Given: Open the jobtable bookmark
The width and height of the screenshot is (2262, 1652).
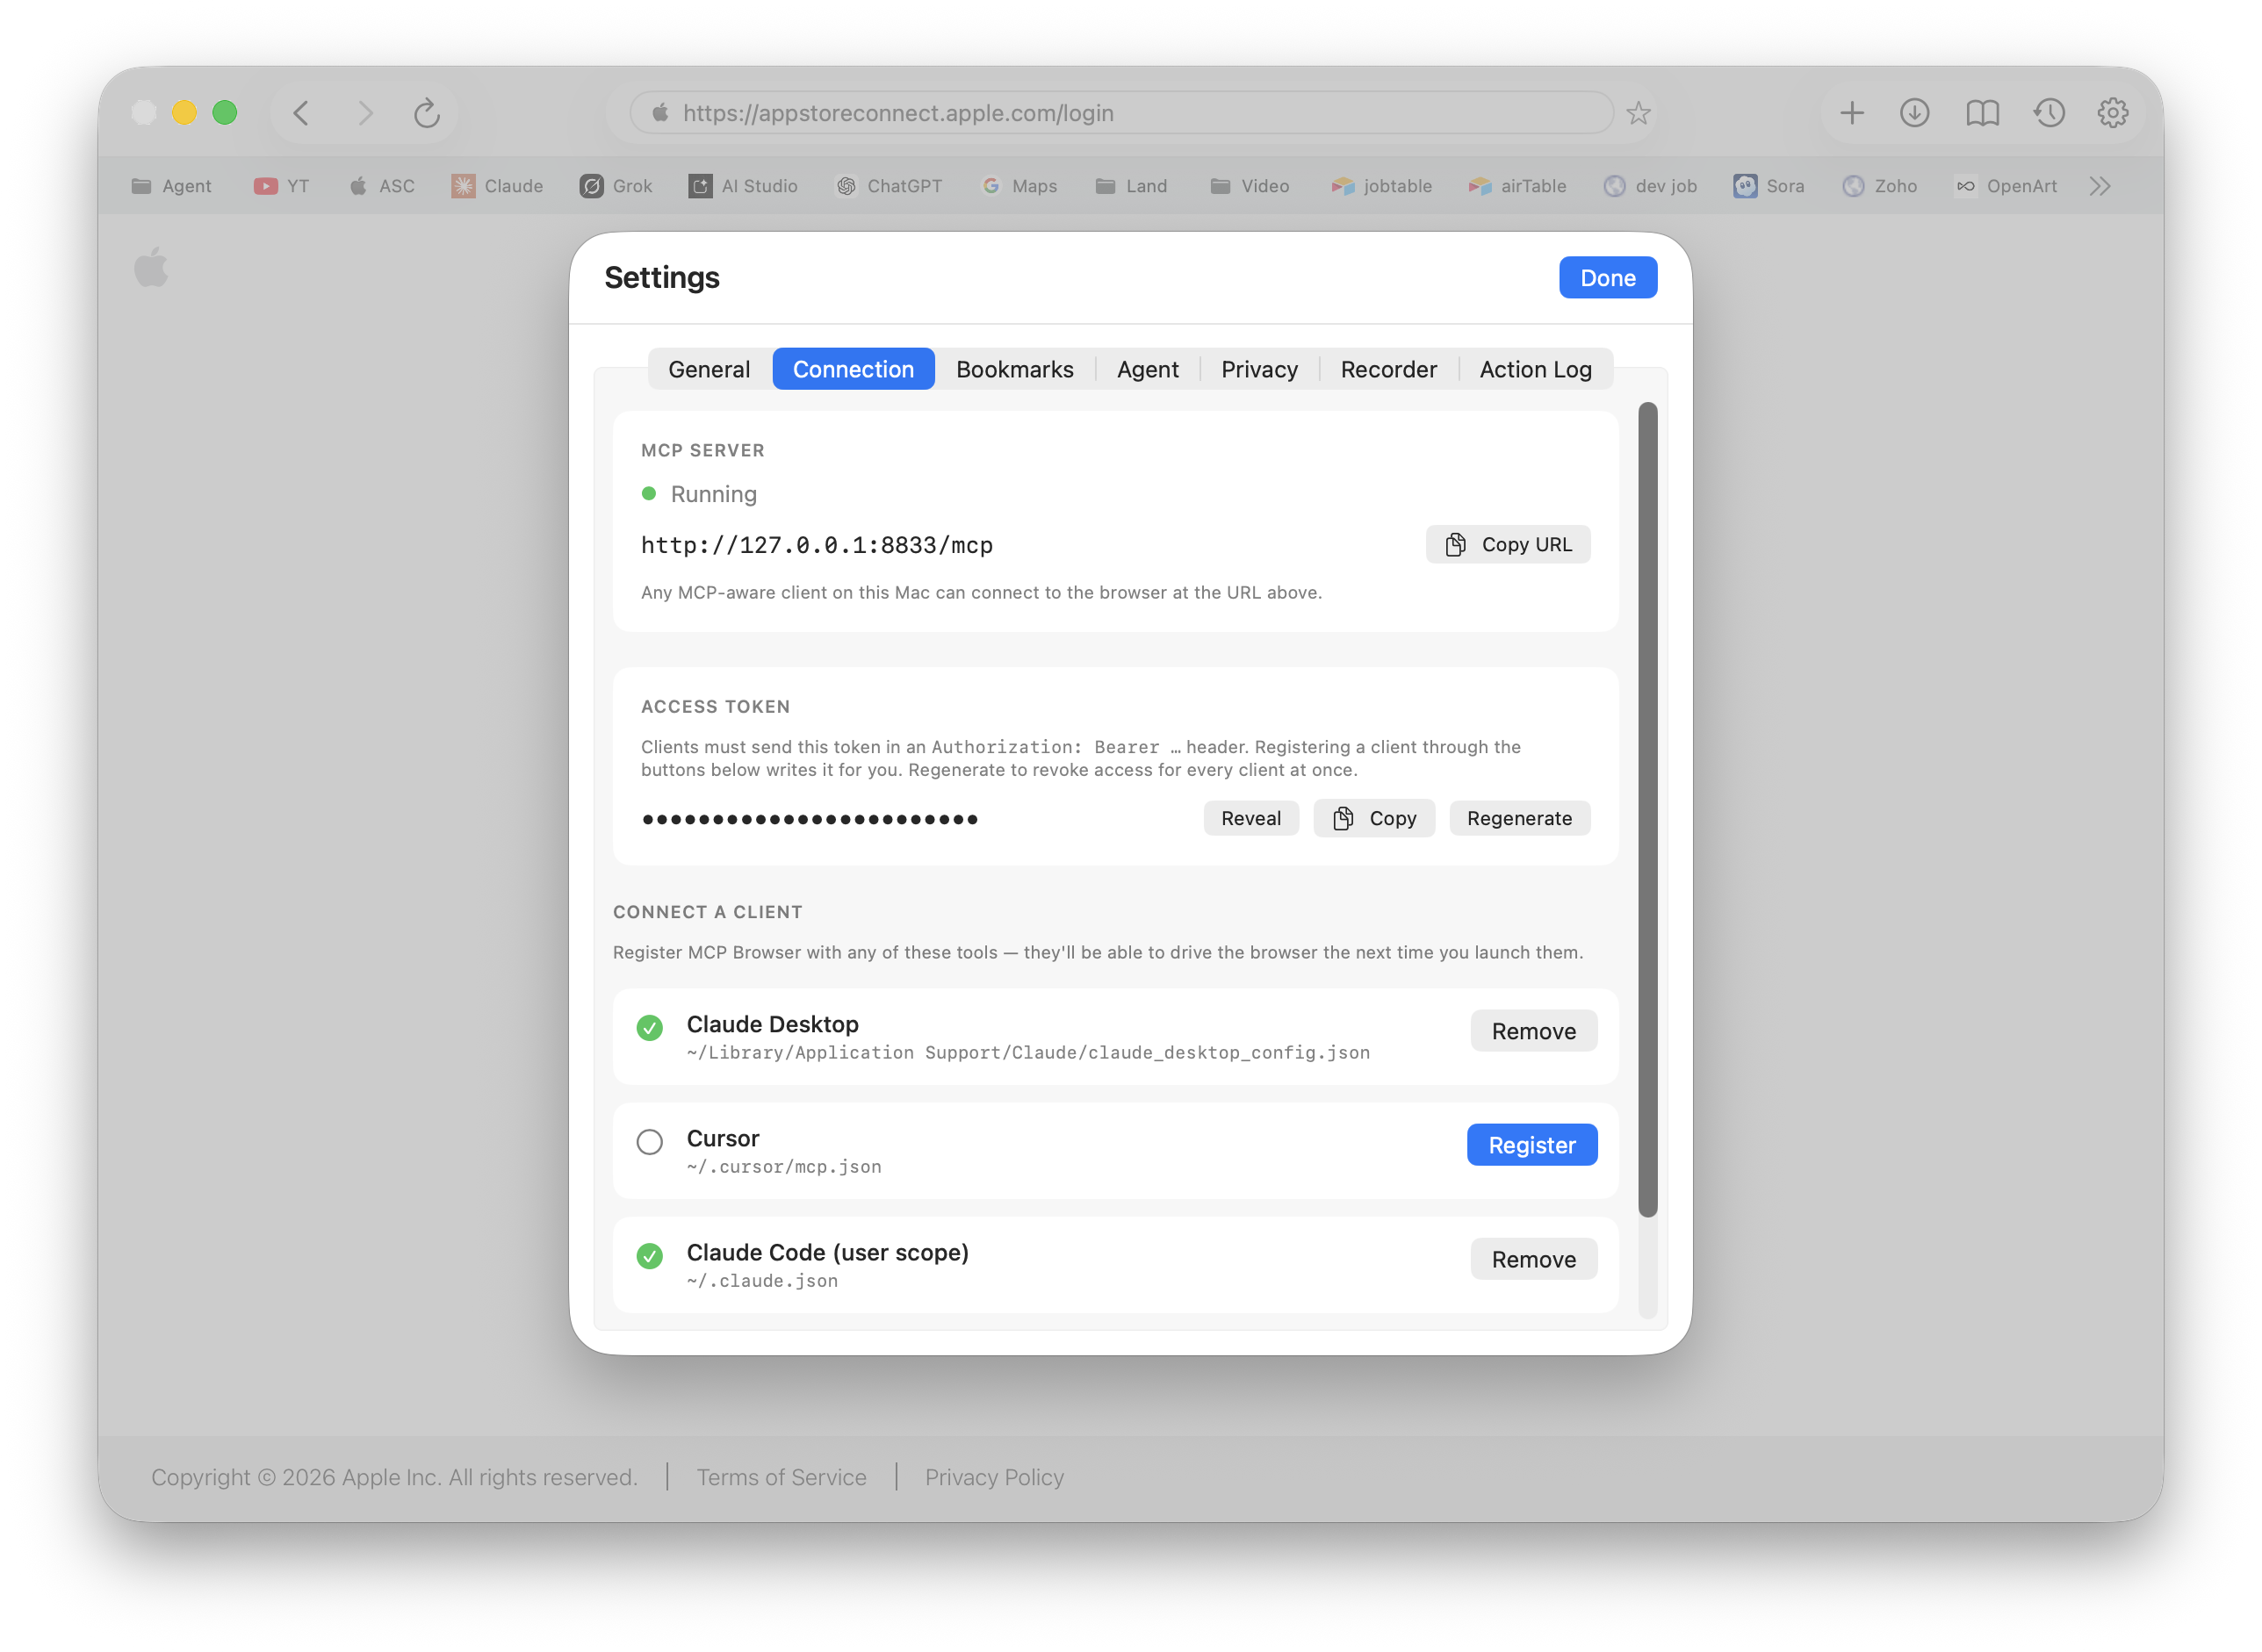Looking at the screenshot, I should coord(1381,186).
